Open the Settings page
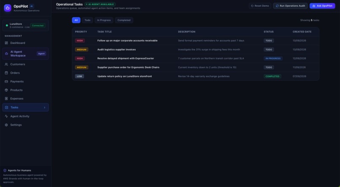This screenshot has width=340, height=187. pyautogui.click(x=26, y=125)
